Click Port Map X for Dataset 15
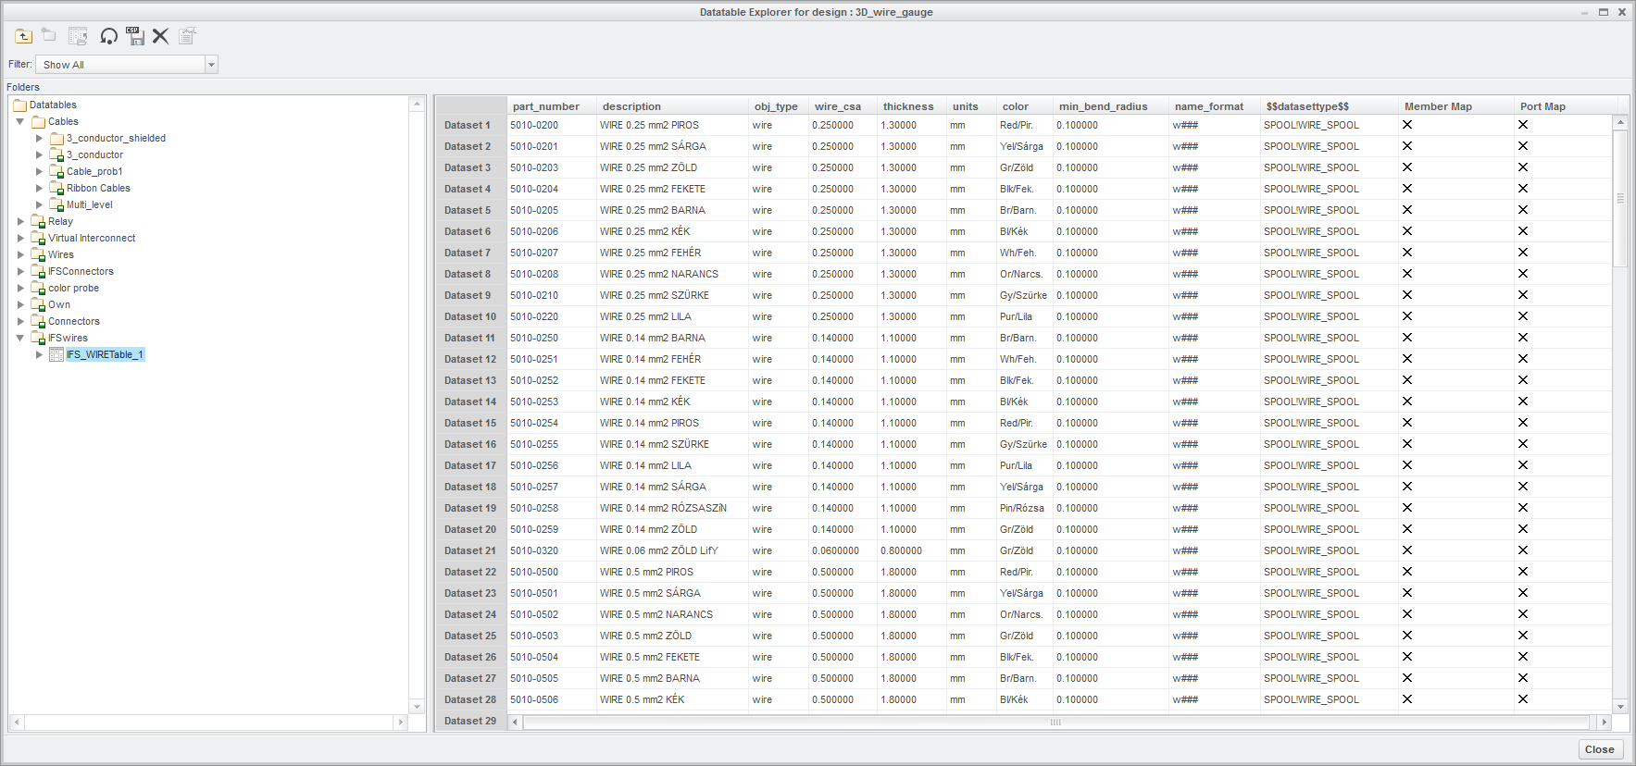The image size is (1636, 766). (1523, 423)
